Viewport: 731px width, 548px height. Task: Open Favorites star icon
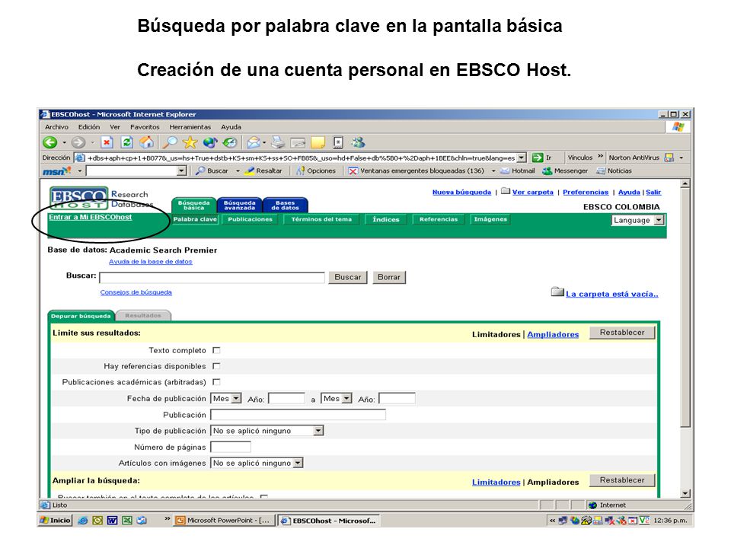[190, 142]
